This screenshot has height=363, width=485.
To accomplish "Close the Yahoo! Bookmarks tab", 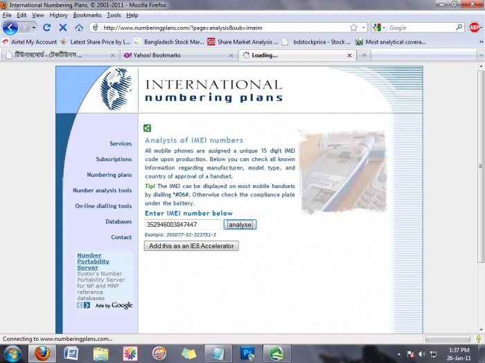I will tap(231, 55).
